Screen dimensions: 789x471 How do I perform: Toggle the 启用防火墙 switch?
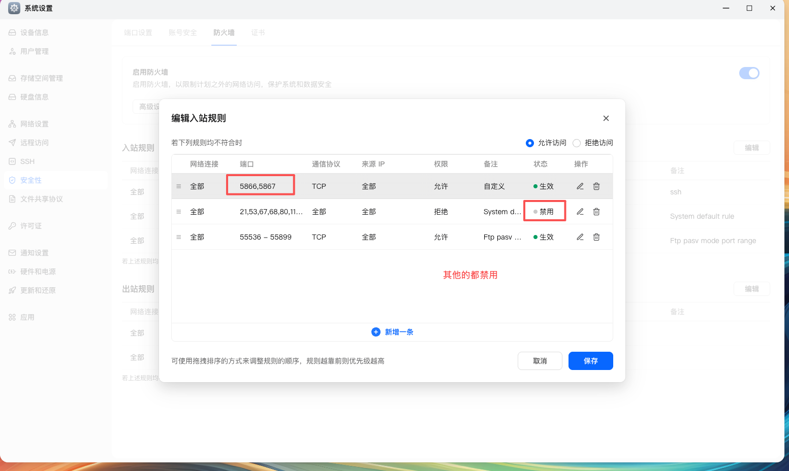749,73
